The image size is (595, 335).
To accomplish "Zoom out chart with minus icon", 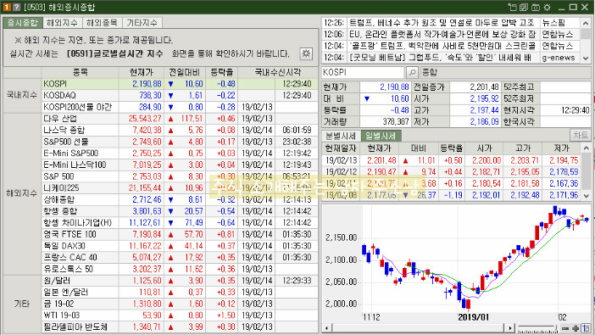I will [x=565, y=328].
